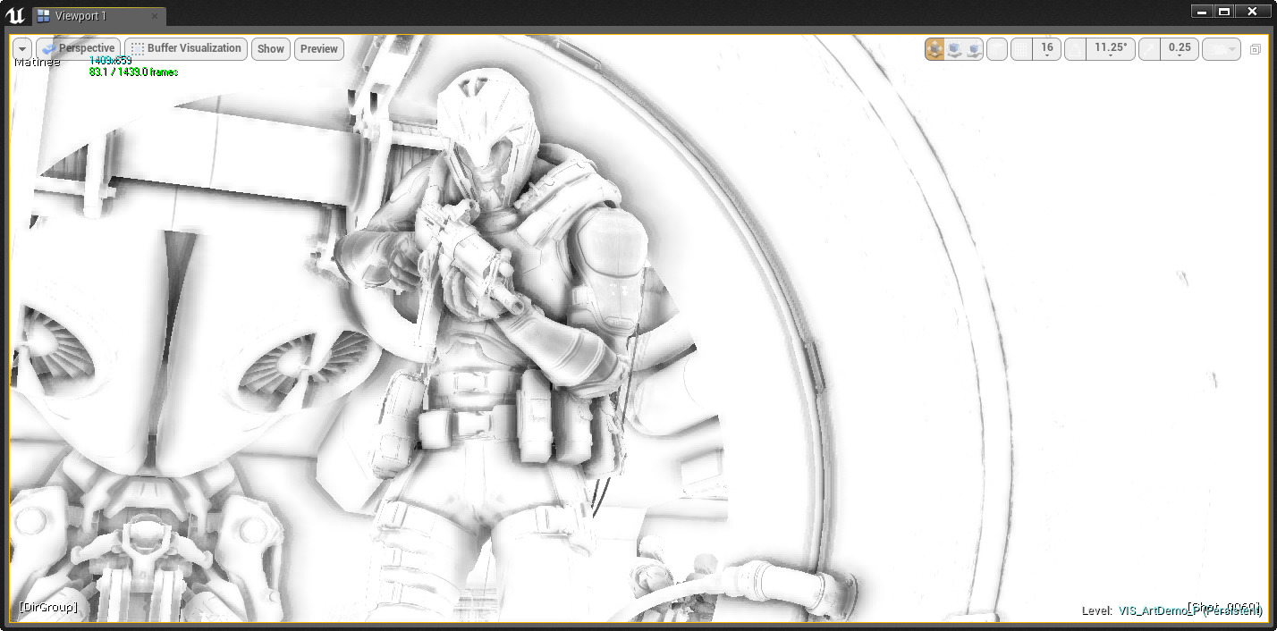Click the Preview button
The image size is (1277, 631).
(x=319, y=49)
